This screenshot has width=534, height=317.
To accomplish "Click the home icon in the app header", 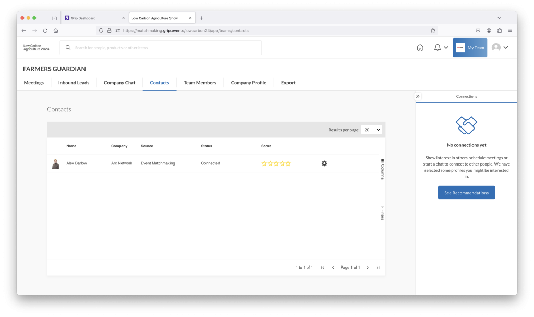I will click(420, 48).
